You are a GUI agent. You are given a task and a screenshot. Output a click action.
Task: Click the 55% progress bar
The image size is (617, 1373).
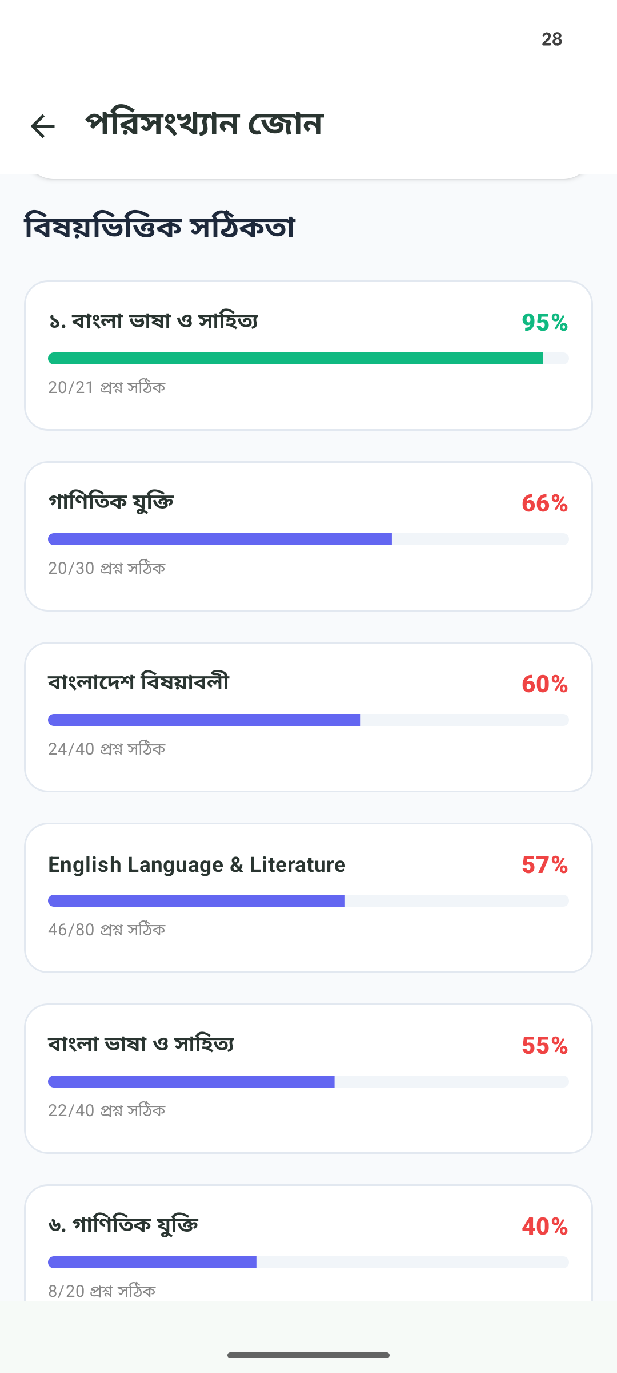[308, 1082]
